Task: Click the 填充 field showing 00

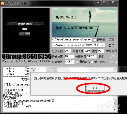Action: 101,51
